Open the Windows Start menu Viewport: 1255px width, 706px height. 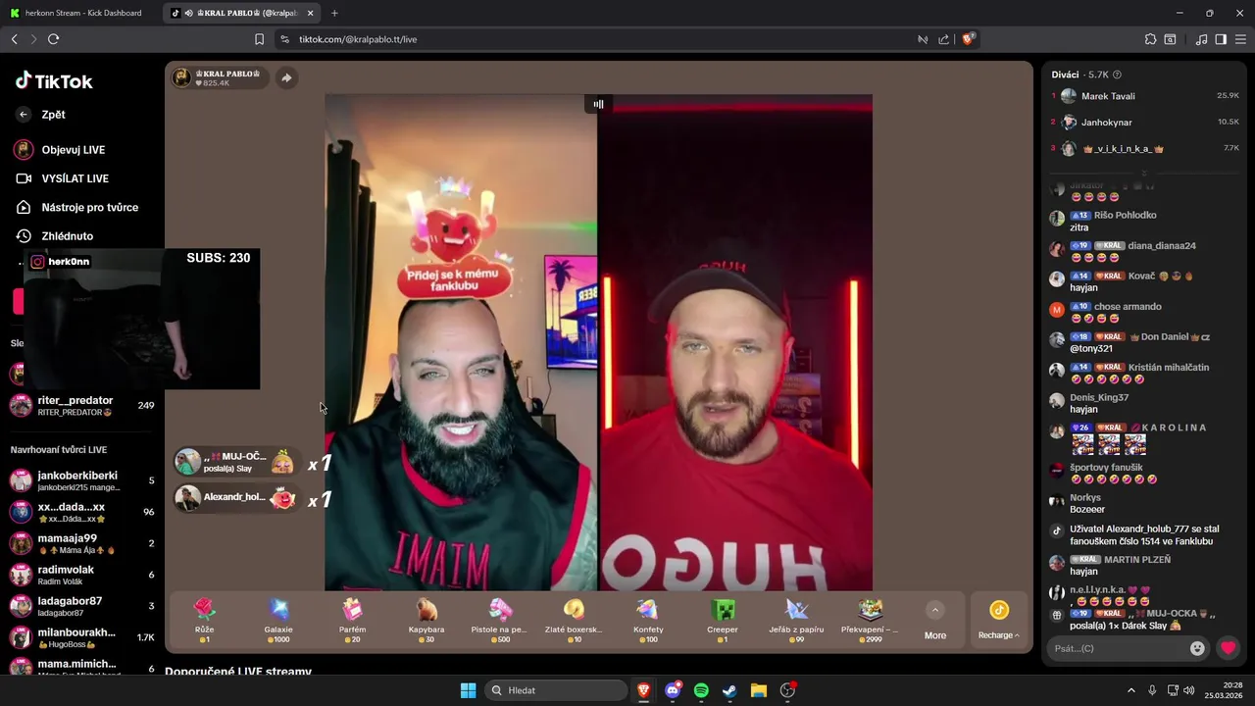[468, 690]
